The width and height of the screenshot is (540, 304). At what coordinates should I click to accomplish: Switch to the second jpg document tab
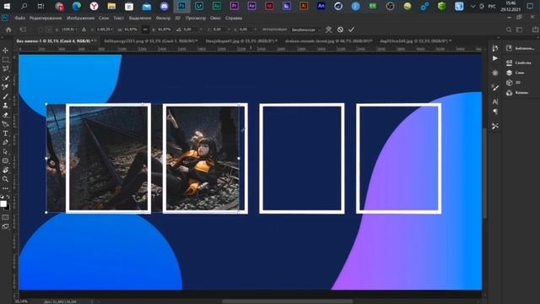(150, 41)
